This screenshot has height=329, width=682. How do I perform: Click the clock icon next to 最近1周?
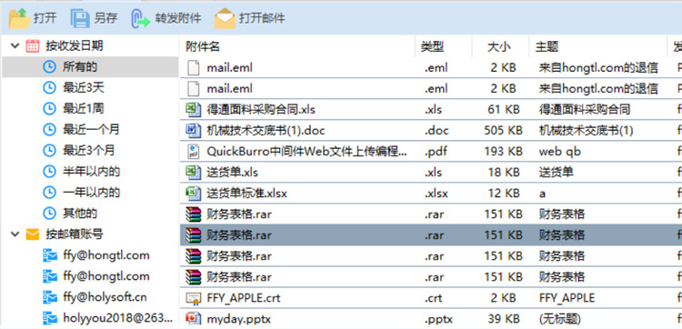click(x=50, y=108)
